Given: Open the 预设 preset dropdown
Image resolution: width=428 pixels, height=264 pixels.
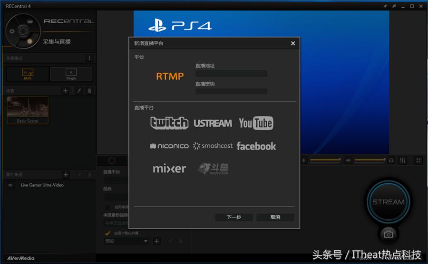Looking at the screenshot, I should coord(126,241).
